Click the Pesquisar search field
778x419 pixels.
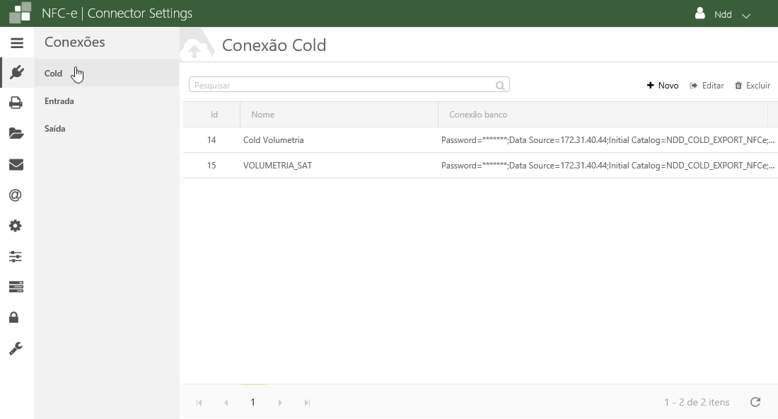click(x=343, y=86)
